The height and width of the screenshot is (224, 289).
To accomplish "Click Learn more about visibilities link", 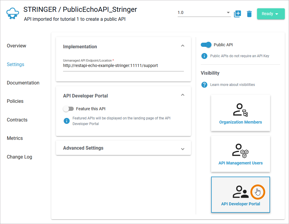I will pyautogui.click(x=232, y=85).
